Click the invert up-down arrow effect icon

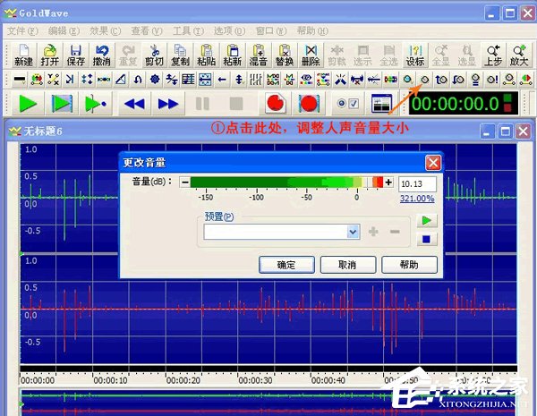[x=239, y=80]
